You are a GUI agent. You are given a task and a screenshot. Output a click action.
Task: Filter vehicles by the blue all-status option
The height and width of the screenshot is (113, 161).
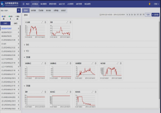4,17
